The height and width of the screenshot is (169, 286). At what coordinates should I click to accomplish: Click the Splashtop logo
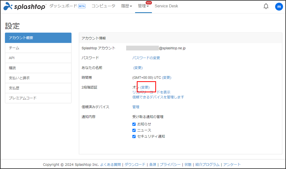[x=24, y=6]
